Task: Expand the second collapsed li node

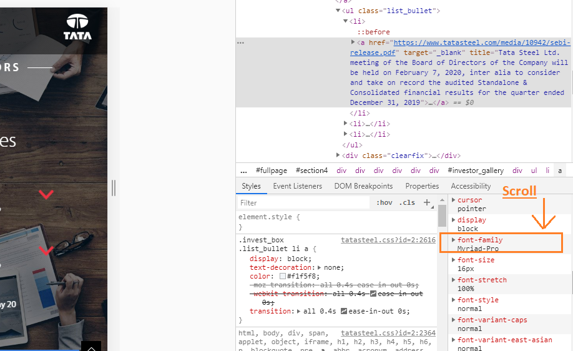Action: coord(345,124)
